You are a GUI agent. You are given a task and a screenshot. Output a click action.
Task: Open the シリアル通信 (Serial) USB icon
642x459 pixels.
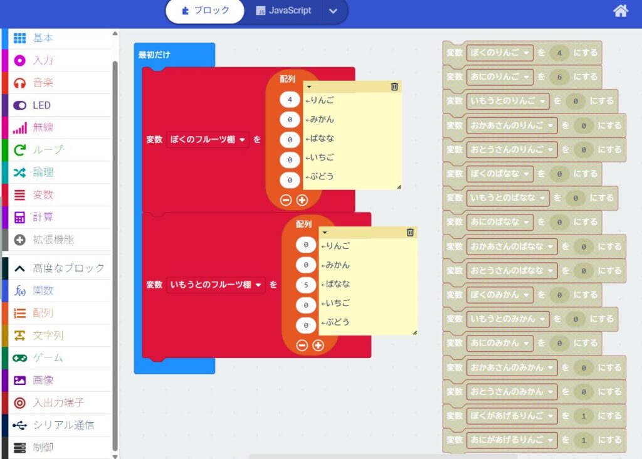19,425
